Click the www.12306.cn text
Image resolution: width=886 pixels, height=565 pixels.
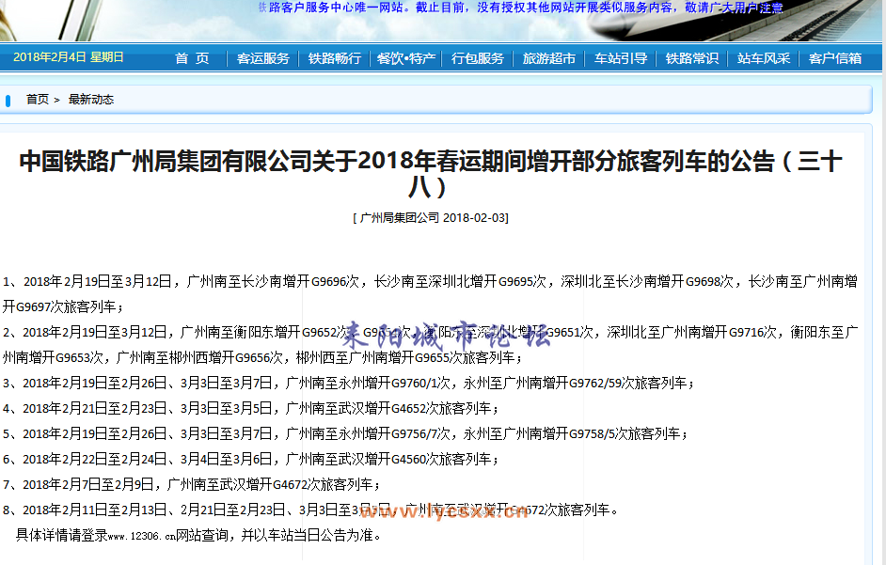pyautogui.click(x=141, y=536)
